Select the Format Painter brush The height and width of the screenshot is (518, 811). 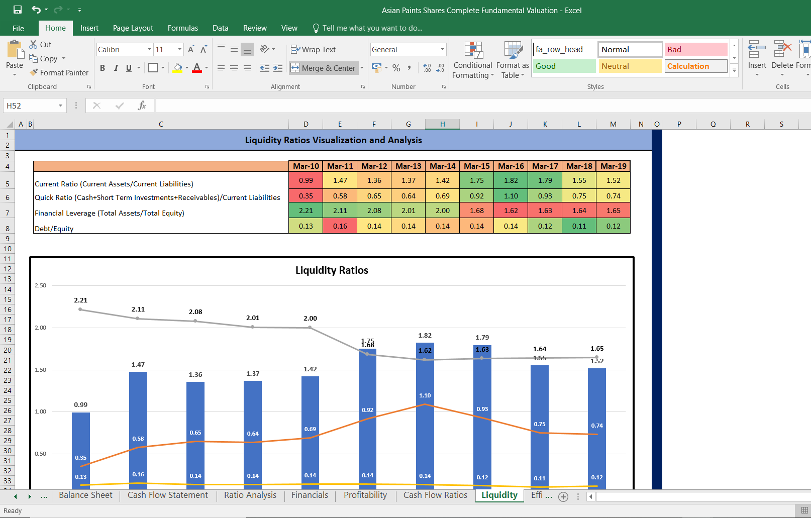click(34, 72)
